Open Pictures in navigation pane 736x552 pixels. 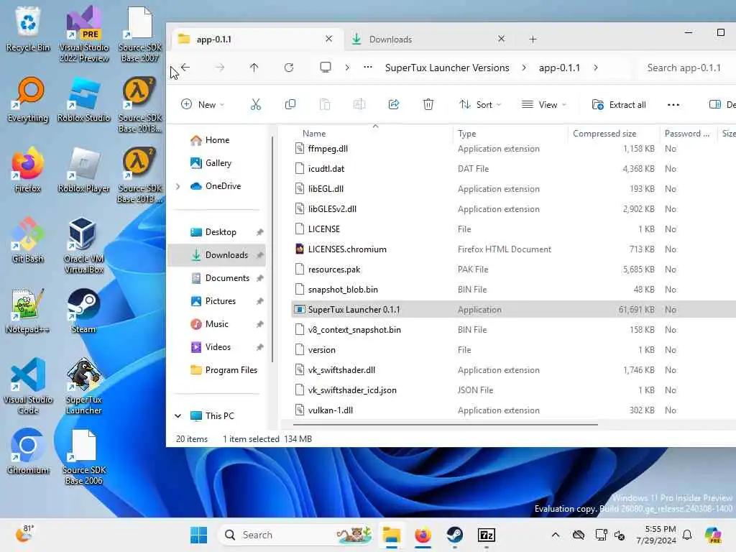pyautogui.click(x=219, y=301)
